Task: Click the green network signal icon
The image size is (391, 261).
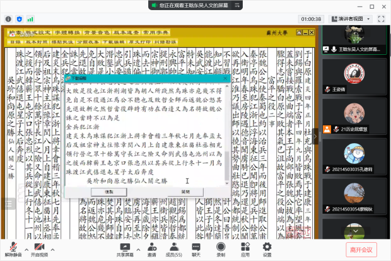Action: pos(28,19)
